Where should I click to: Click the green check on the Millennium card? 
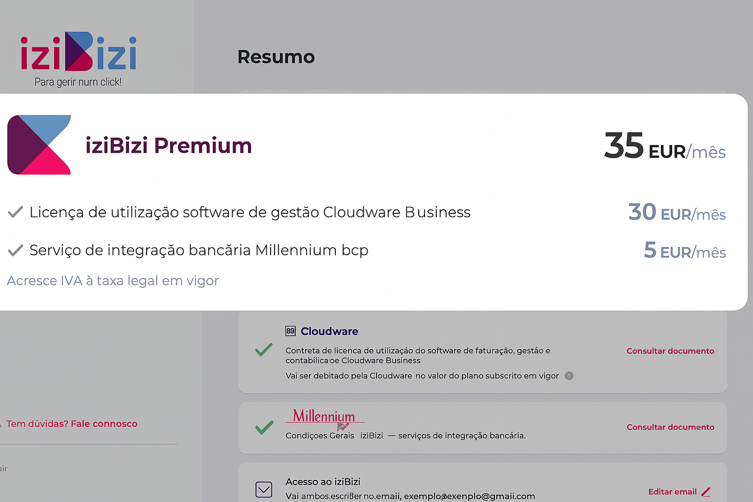[x=264, y=427]
